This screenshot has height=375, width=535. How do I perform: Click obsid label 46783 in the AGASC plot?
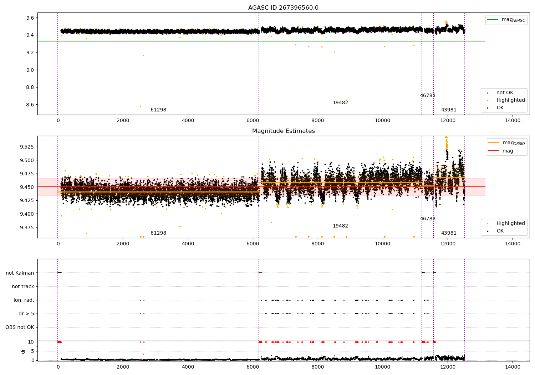tap(428, 96)
